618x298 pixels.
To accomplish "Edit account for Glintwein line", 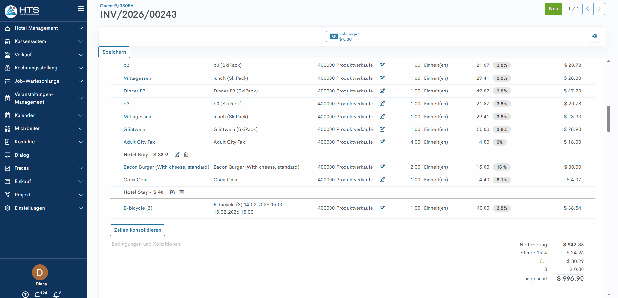I will (382, 129).
